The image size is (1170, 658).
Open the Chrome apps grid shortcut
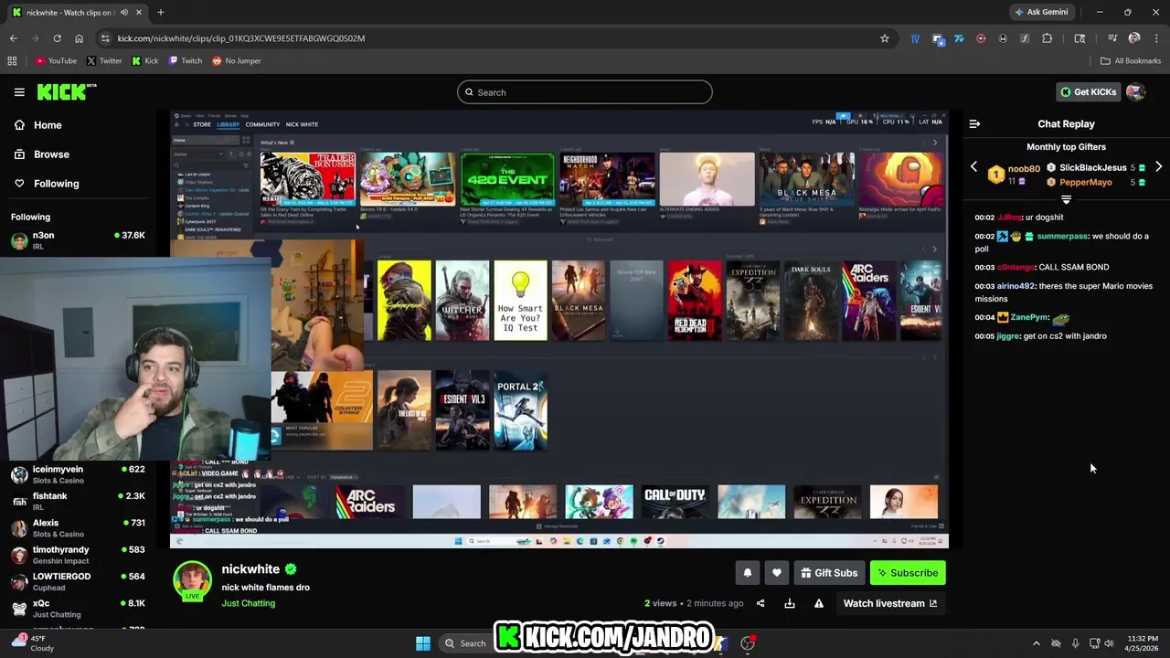coord(12,61)
